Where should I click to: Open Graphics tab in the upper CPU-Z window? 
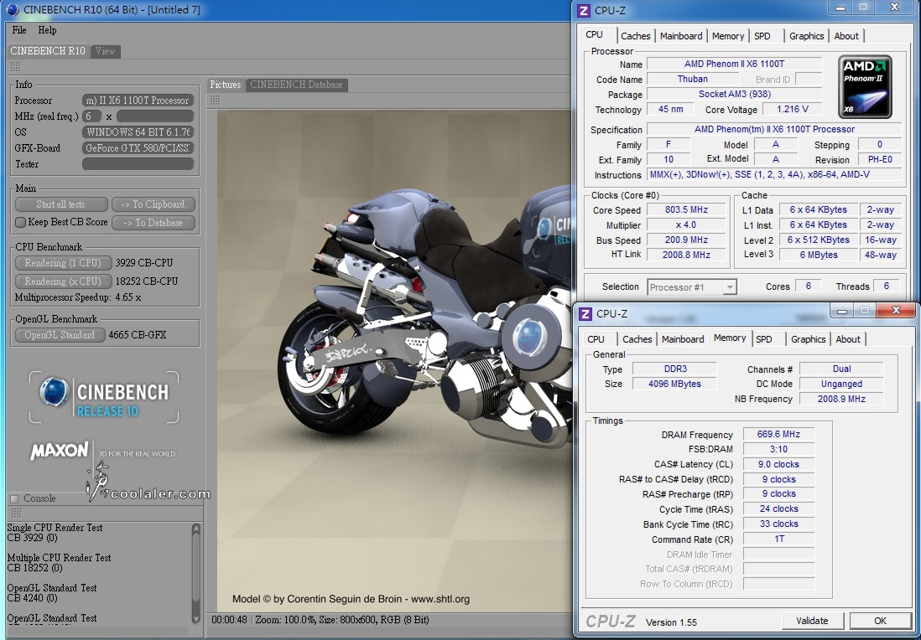pyautogui.click(x=806, y=36)
